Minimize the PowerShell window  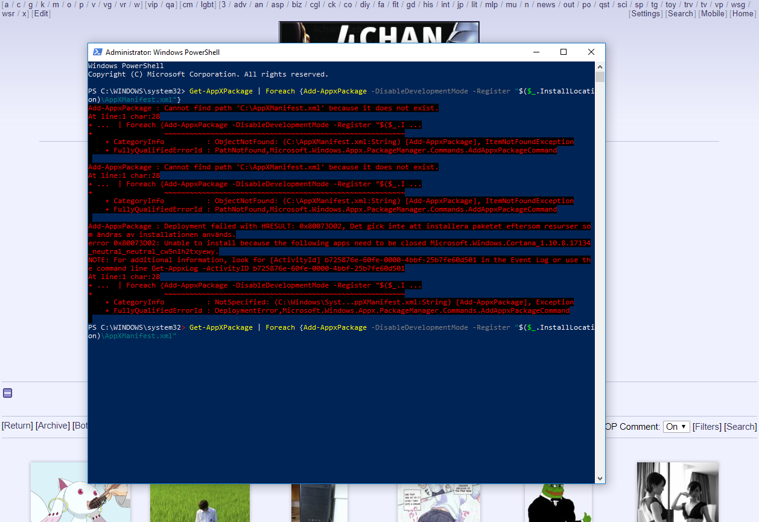(536, 52)
